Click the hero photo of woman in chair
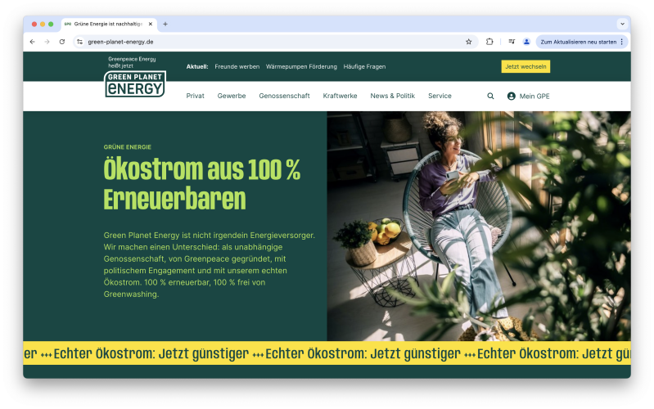 pos(479,226)
